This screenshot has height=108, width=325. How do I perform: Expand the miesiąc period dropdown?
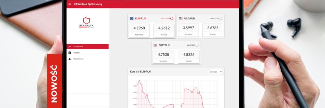[216, 72]
